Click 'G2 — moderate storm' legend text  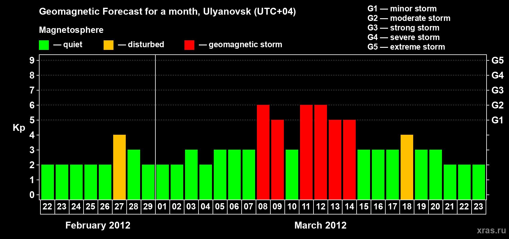point(409,18)
